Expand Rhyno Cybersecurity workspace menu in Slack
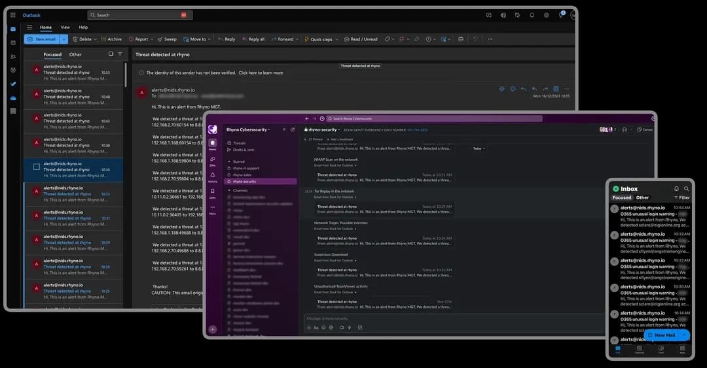This screenshot has height=368, width=707. point(248,129)
